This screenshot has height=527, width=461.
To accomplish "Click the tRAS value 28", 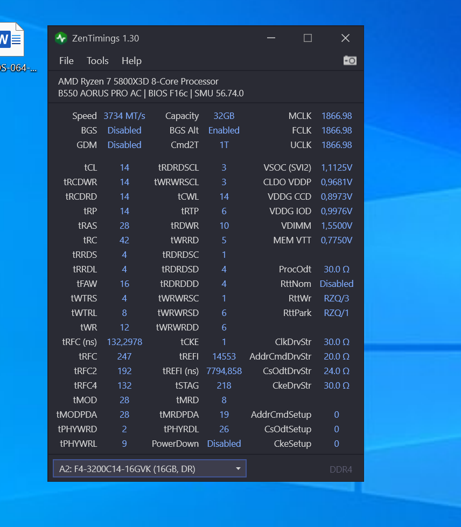I will (124, 226).
